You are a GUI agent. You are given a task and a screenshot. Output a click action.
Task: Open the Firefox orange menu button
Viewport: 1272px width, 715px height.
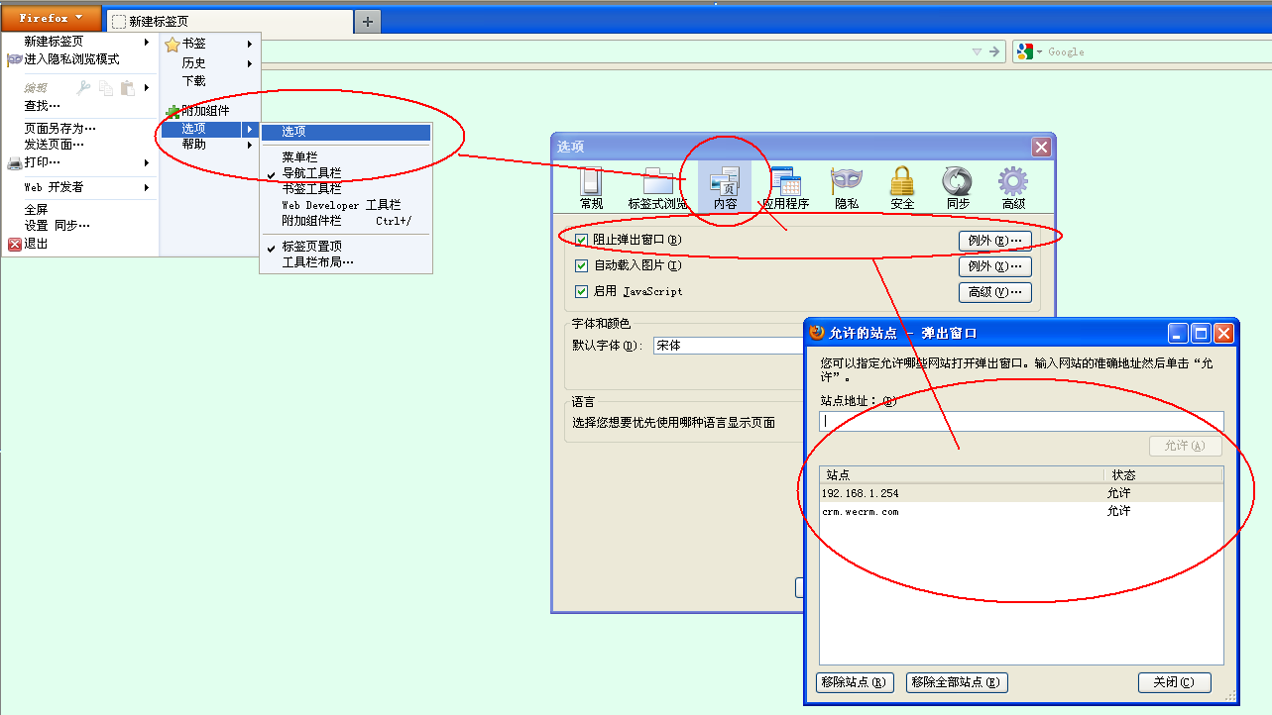(51, 18)
